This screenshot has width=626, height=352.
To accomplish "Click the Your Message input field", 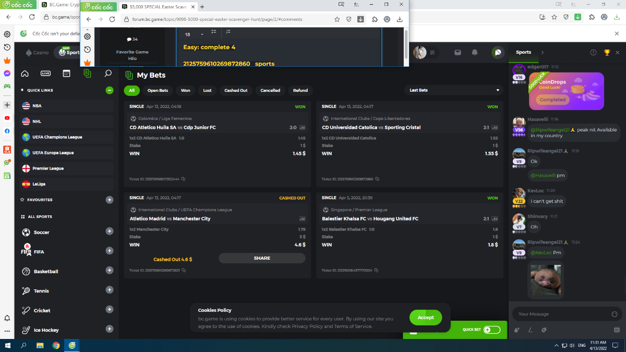I will coord(561,314).
